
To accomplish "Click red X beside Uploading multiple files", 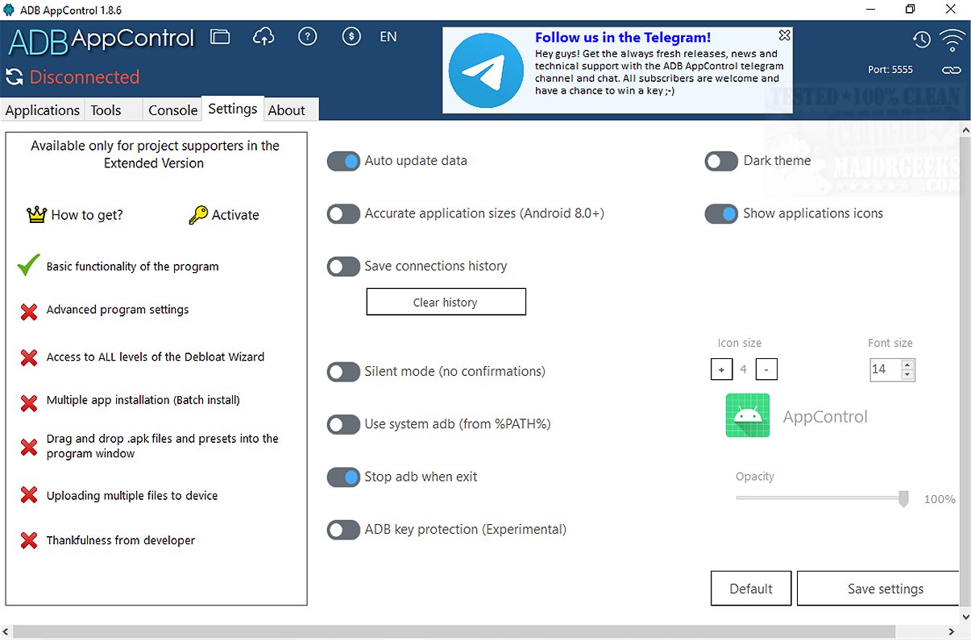I will click(x=29, y=496).
